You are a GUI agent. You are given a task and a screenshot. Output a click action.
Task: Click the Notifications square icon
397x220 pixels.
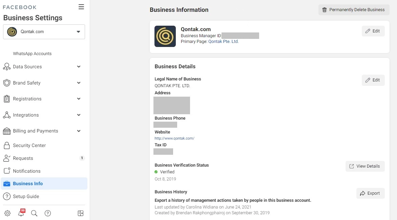click(7, 171)
